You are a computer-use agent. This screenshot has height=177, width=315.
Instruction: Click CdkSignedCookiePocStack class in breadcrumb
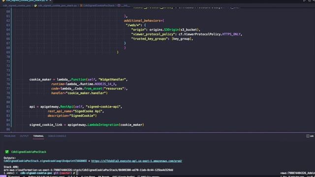coord(97,5)
